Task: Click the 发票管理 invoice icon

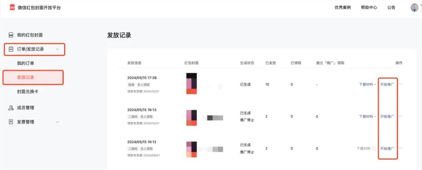Action: 11,122
